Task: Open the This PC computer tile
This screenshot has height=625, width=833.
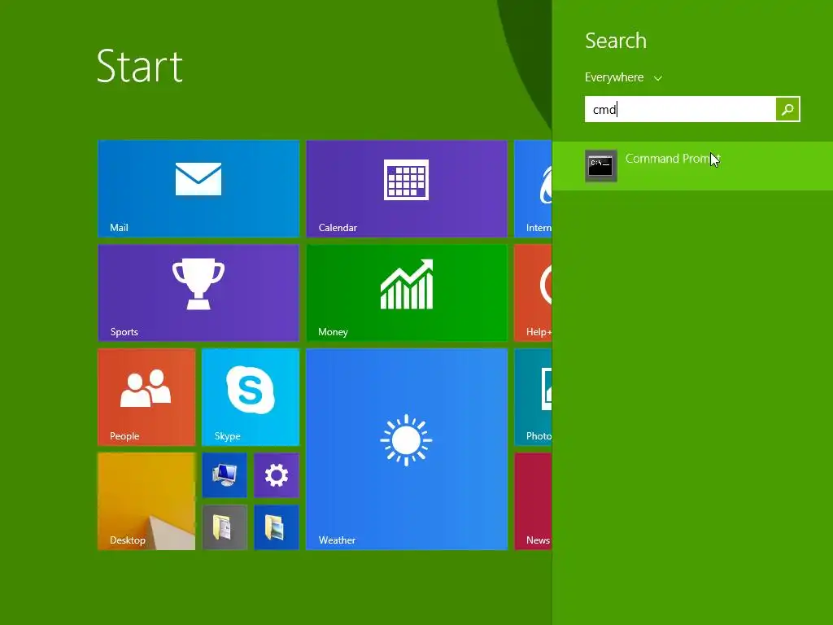Action: coord(225,474)
